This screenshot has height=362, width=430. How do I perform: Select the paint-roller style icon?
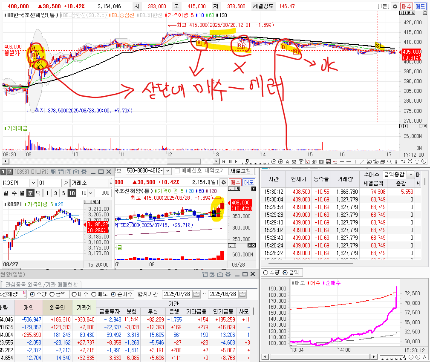point(301,162)
